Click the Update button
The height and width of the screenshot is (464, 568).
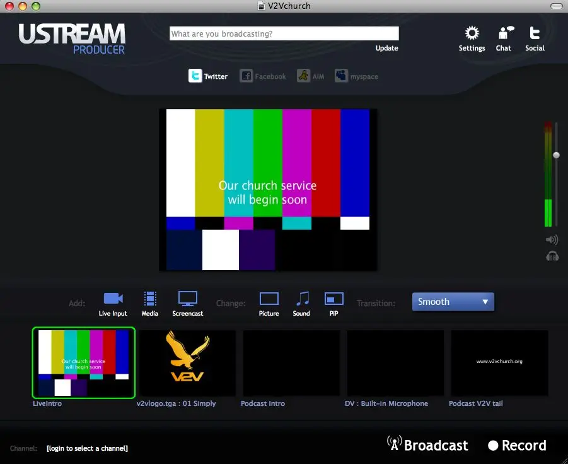point(386,48)
